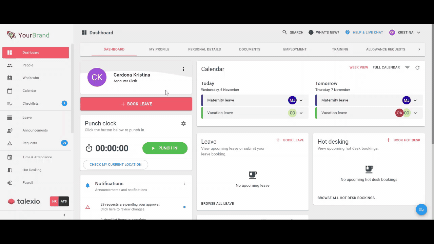Switch to the ATS module toggle
Viewport: 434px width, 244px height.
pyautogui.click(x=64, y=201)
